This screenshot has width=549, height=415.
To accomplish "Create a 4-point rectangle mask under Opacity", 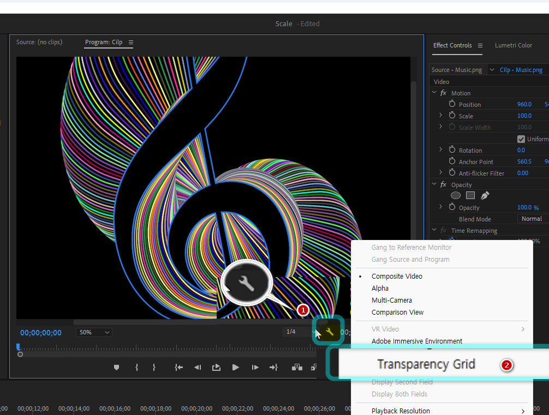I will [x=470, y=195].
